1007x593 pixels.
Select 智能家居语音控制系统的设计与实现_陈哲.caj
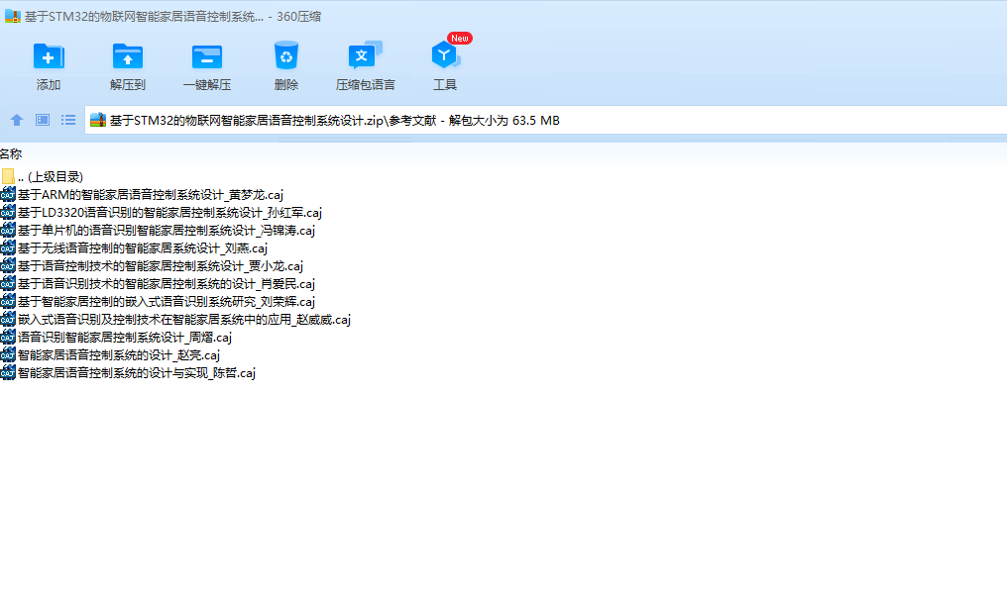pyautogui.click(x=137, y=373)
